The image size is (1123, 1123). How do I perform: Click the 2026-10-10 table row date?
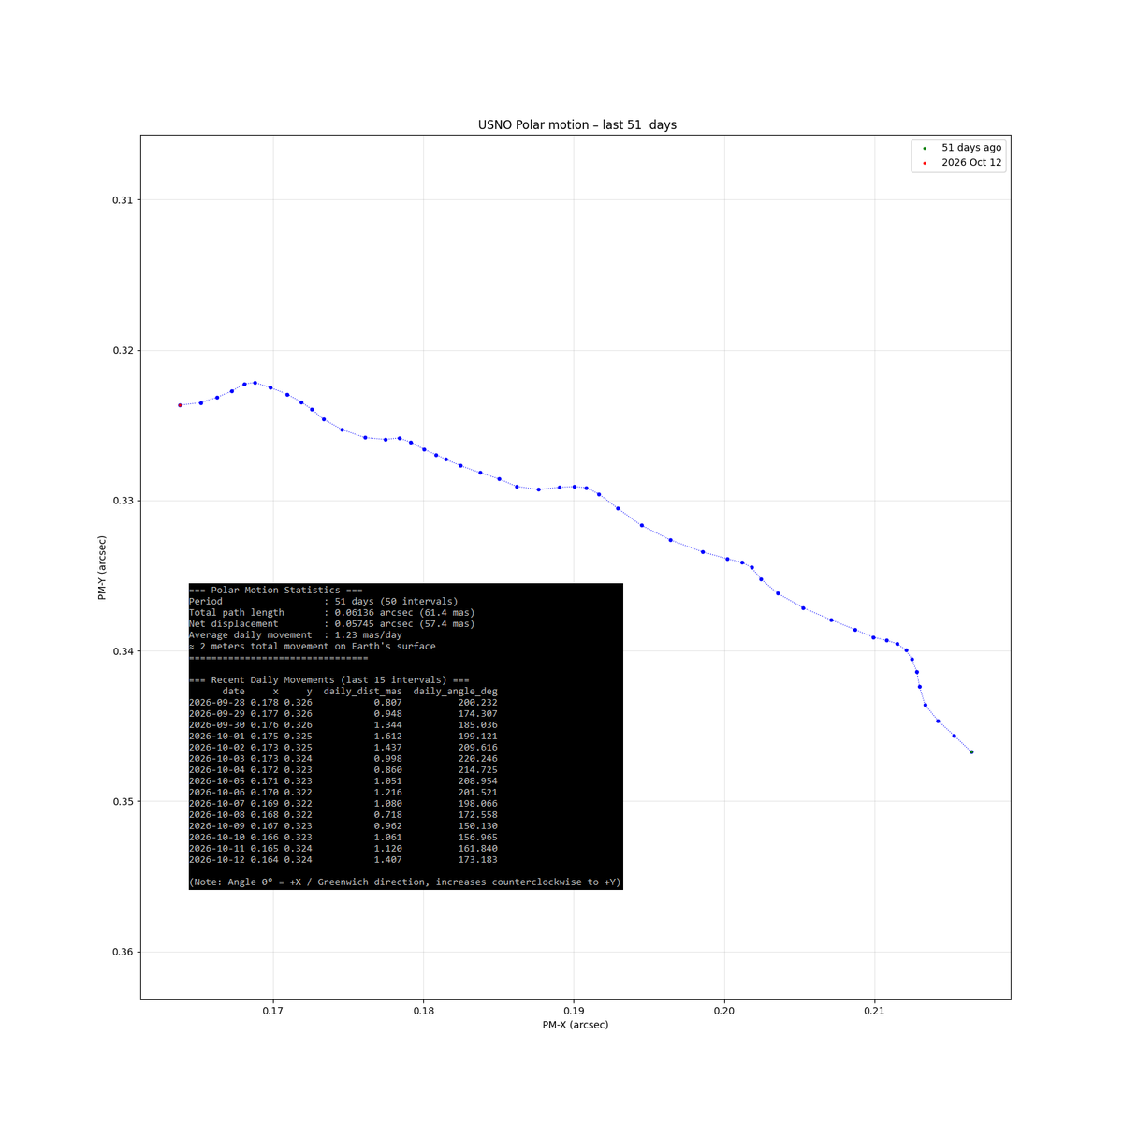[217, 838]
